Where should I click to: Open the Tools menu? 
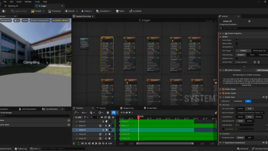pyautogui.click(x=37, y=2)
